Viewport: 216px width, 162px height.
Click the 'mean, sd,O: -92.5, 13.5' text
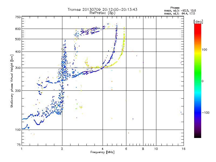click(180, 11)
